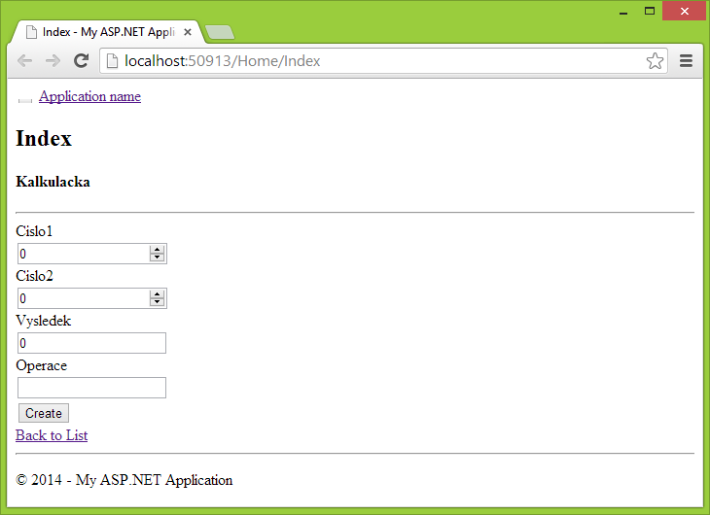This screenshot has width=710, height=515.
Task: Increase Cislo2 using its up spinner arrow
Action: point(158,294)
